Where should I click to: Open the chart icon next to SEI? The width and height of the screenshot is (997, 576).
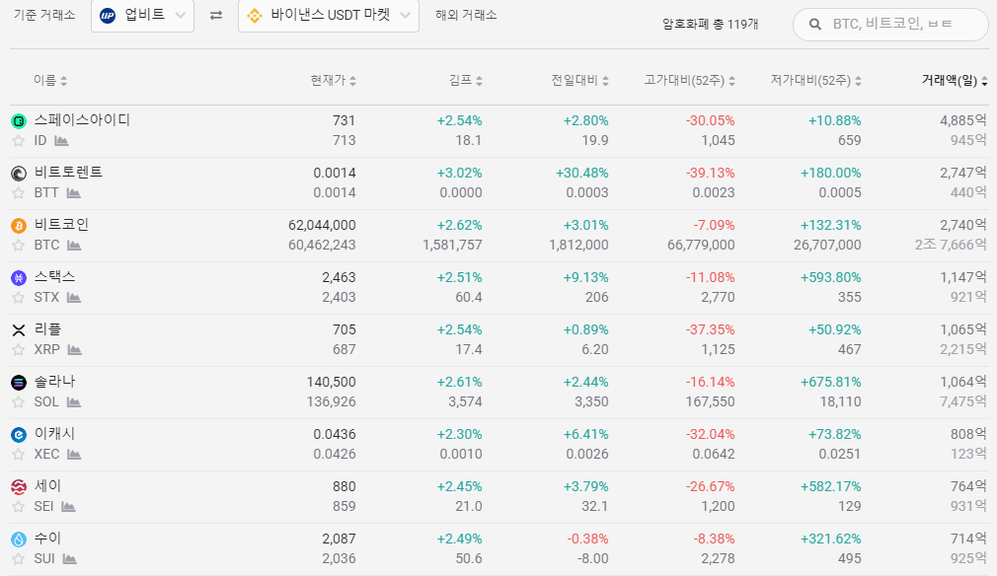tap(68, 506)
